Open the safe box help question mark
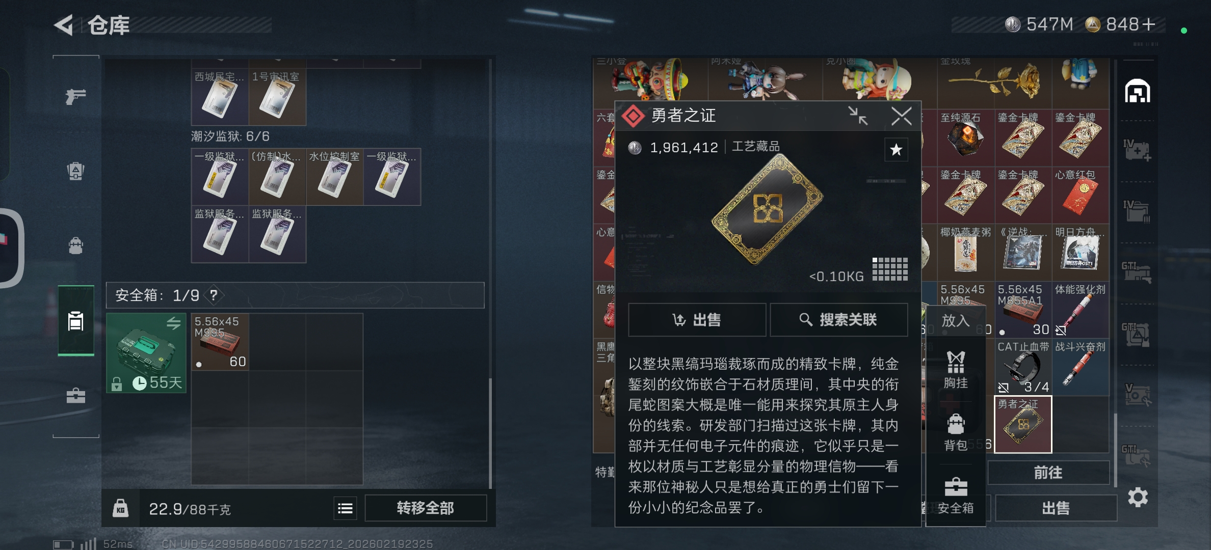1211x550 pixels. tap(214, 295)
